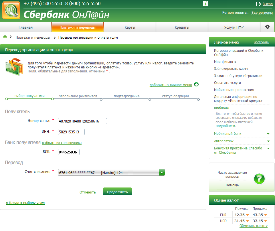The image size is (275, 231).
Task: Click Обменять валюту link
Action: point(254,226)
